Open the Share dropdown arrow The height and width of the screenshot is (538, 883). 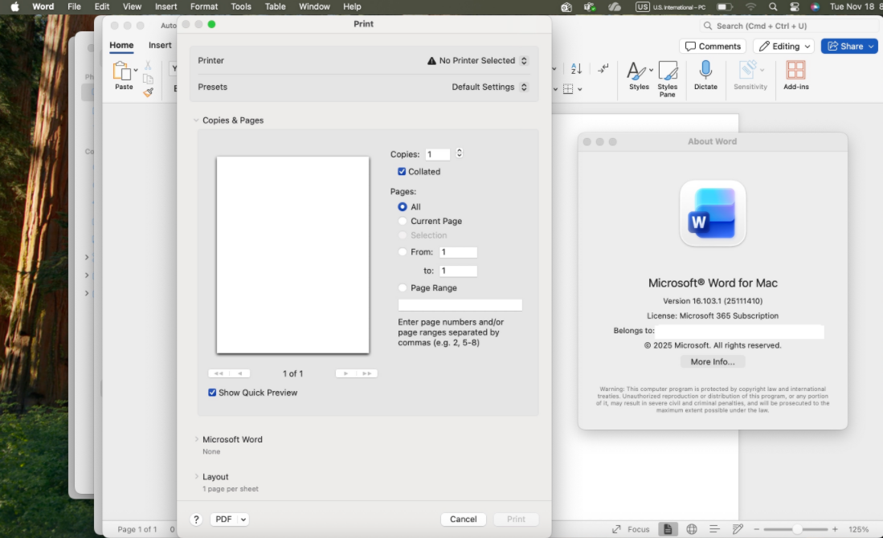[871, 46]
